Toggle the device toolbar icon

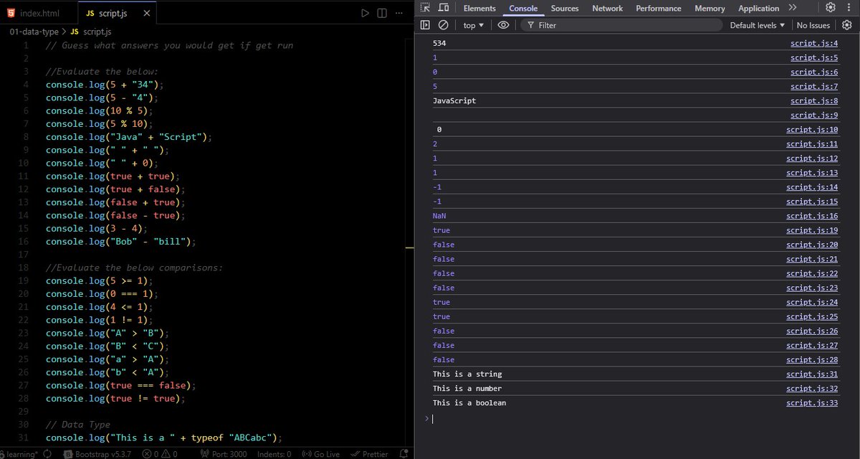click(x=444, y=8)
